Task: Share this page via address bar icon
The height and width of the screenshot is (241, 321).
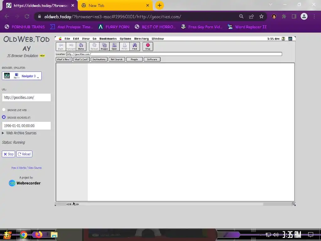Action: coord(251,17)
